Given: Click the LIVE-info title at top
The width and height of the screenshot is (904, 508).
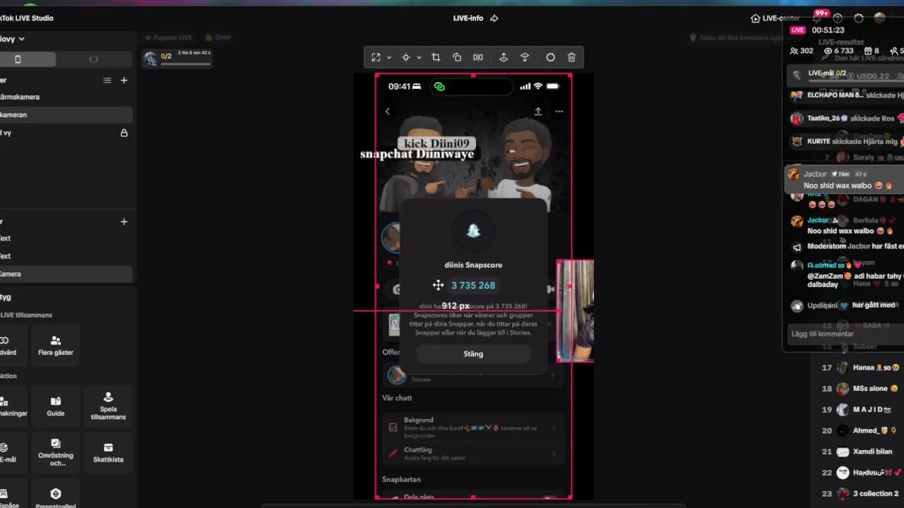Looking at the screenshot, I should (x=468, y=18).
